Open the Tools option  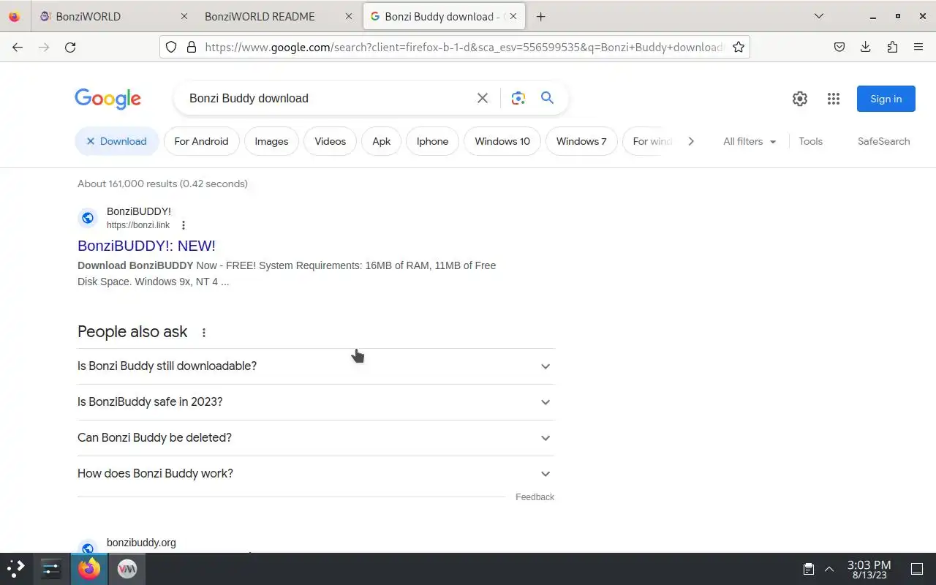[810, 141]
